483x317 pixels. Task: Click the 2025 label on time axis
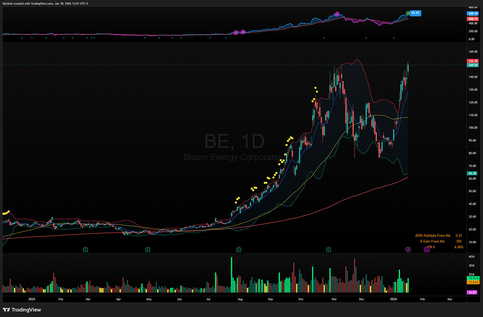coord(32,299)
